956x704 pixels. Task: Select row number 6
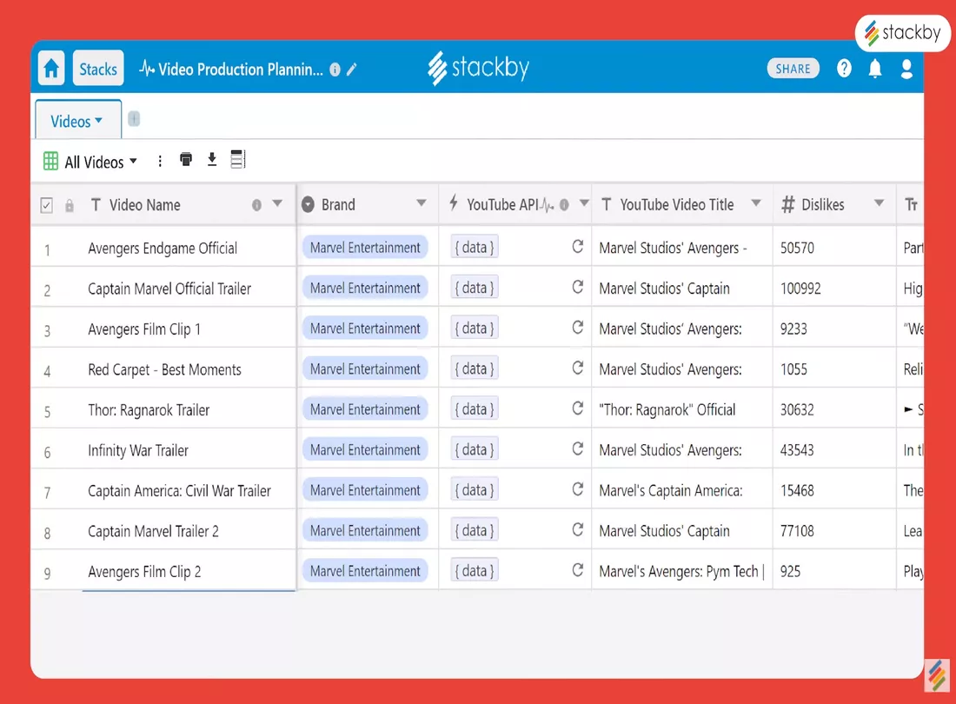click(47, 452)
